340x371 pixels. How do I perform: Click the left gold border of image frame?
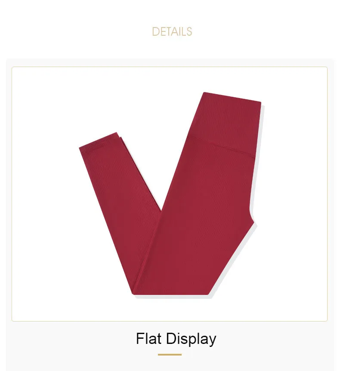12,194
